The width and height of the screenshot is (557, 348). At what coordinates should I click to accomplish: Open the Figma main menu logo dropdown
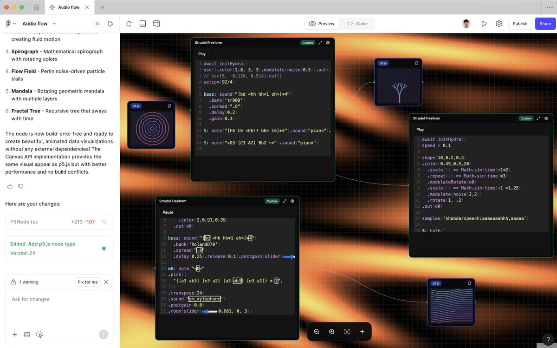tap(10, 24)
